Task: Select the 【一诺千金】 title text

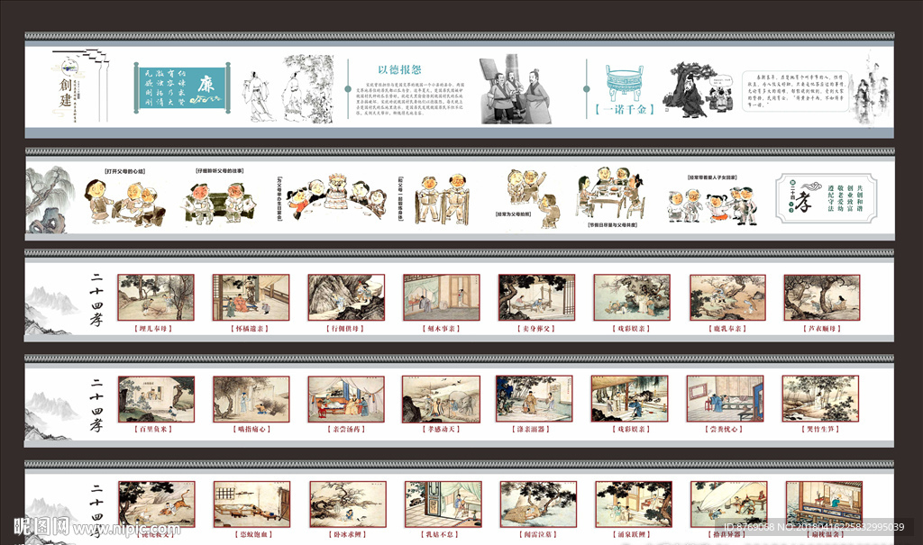Action: pyautogui.click(x=625, y=110)
